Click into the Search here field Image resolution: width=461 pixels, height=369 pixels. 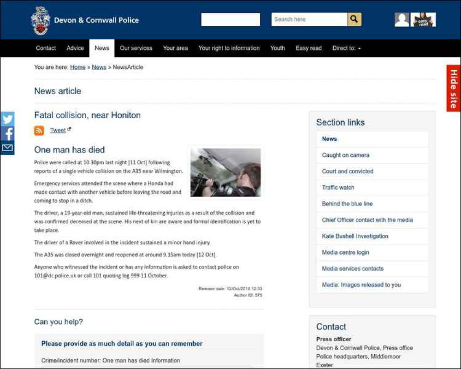point(309,19)
